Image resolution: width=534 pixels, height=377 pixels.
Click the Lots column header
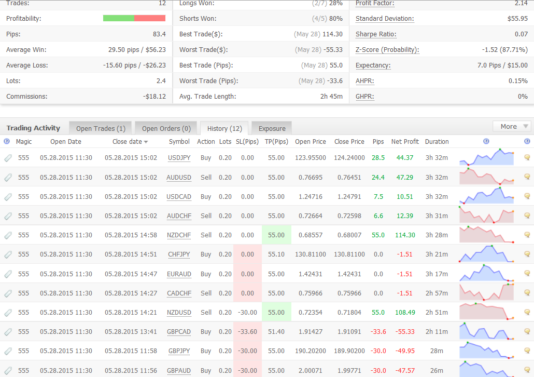225,142
